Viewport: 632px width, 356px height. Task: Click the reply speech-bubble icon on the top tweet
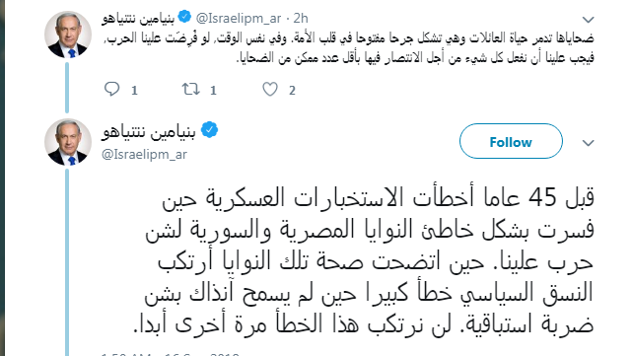(x=111, y=89)
